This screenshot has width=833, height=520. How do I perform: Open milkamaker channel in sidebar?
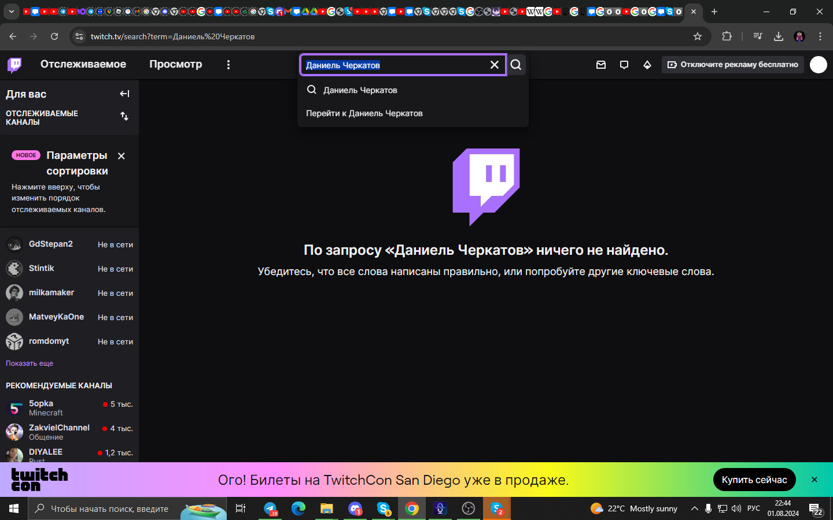pyautogui.click(x=69, y=293)
